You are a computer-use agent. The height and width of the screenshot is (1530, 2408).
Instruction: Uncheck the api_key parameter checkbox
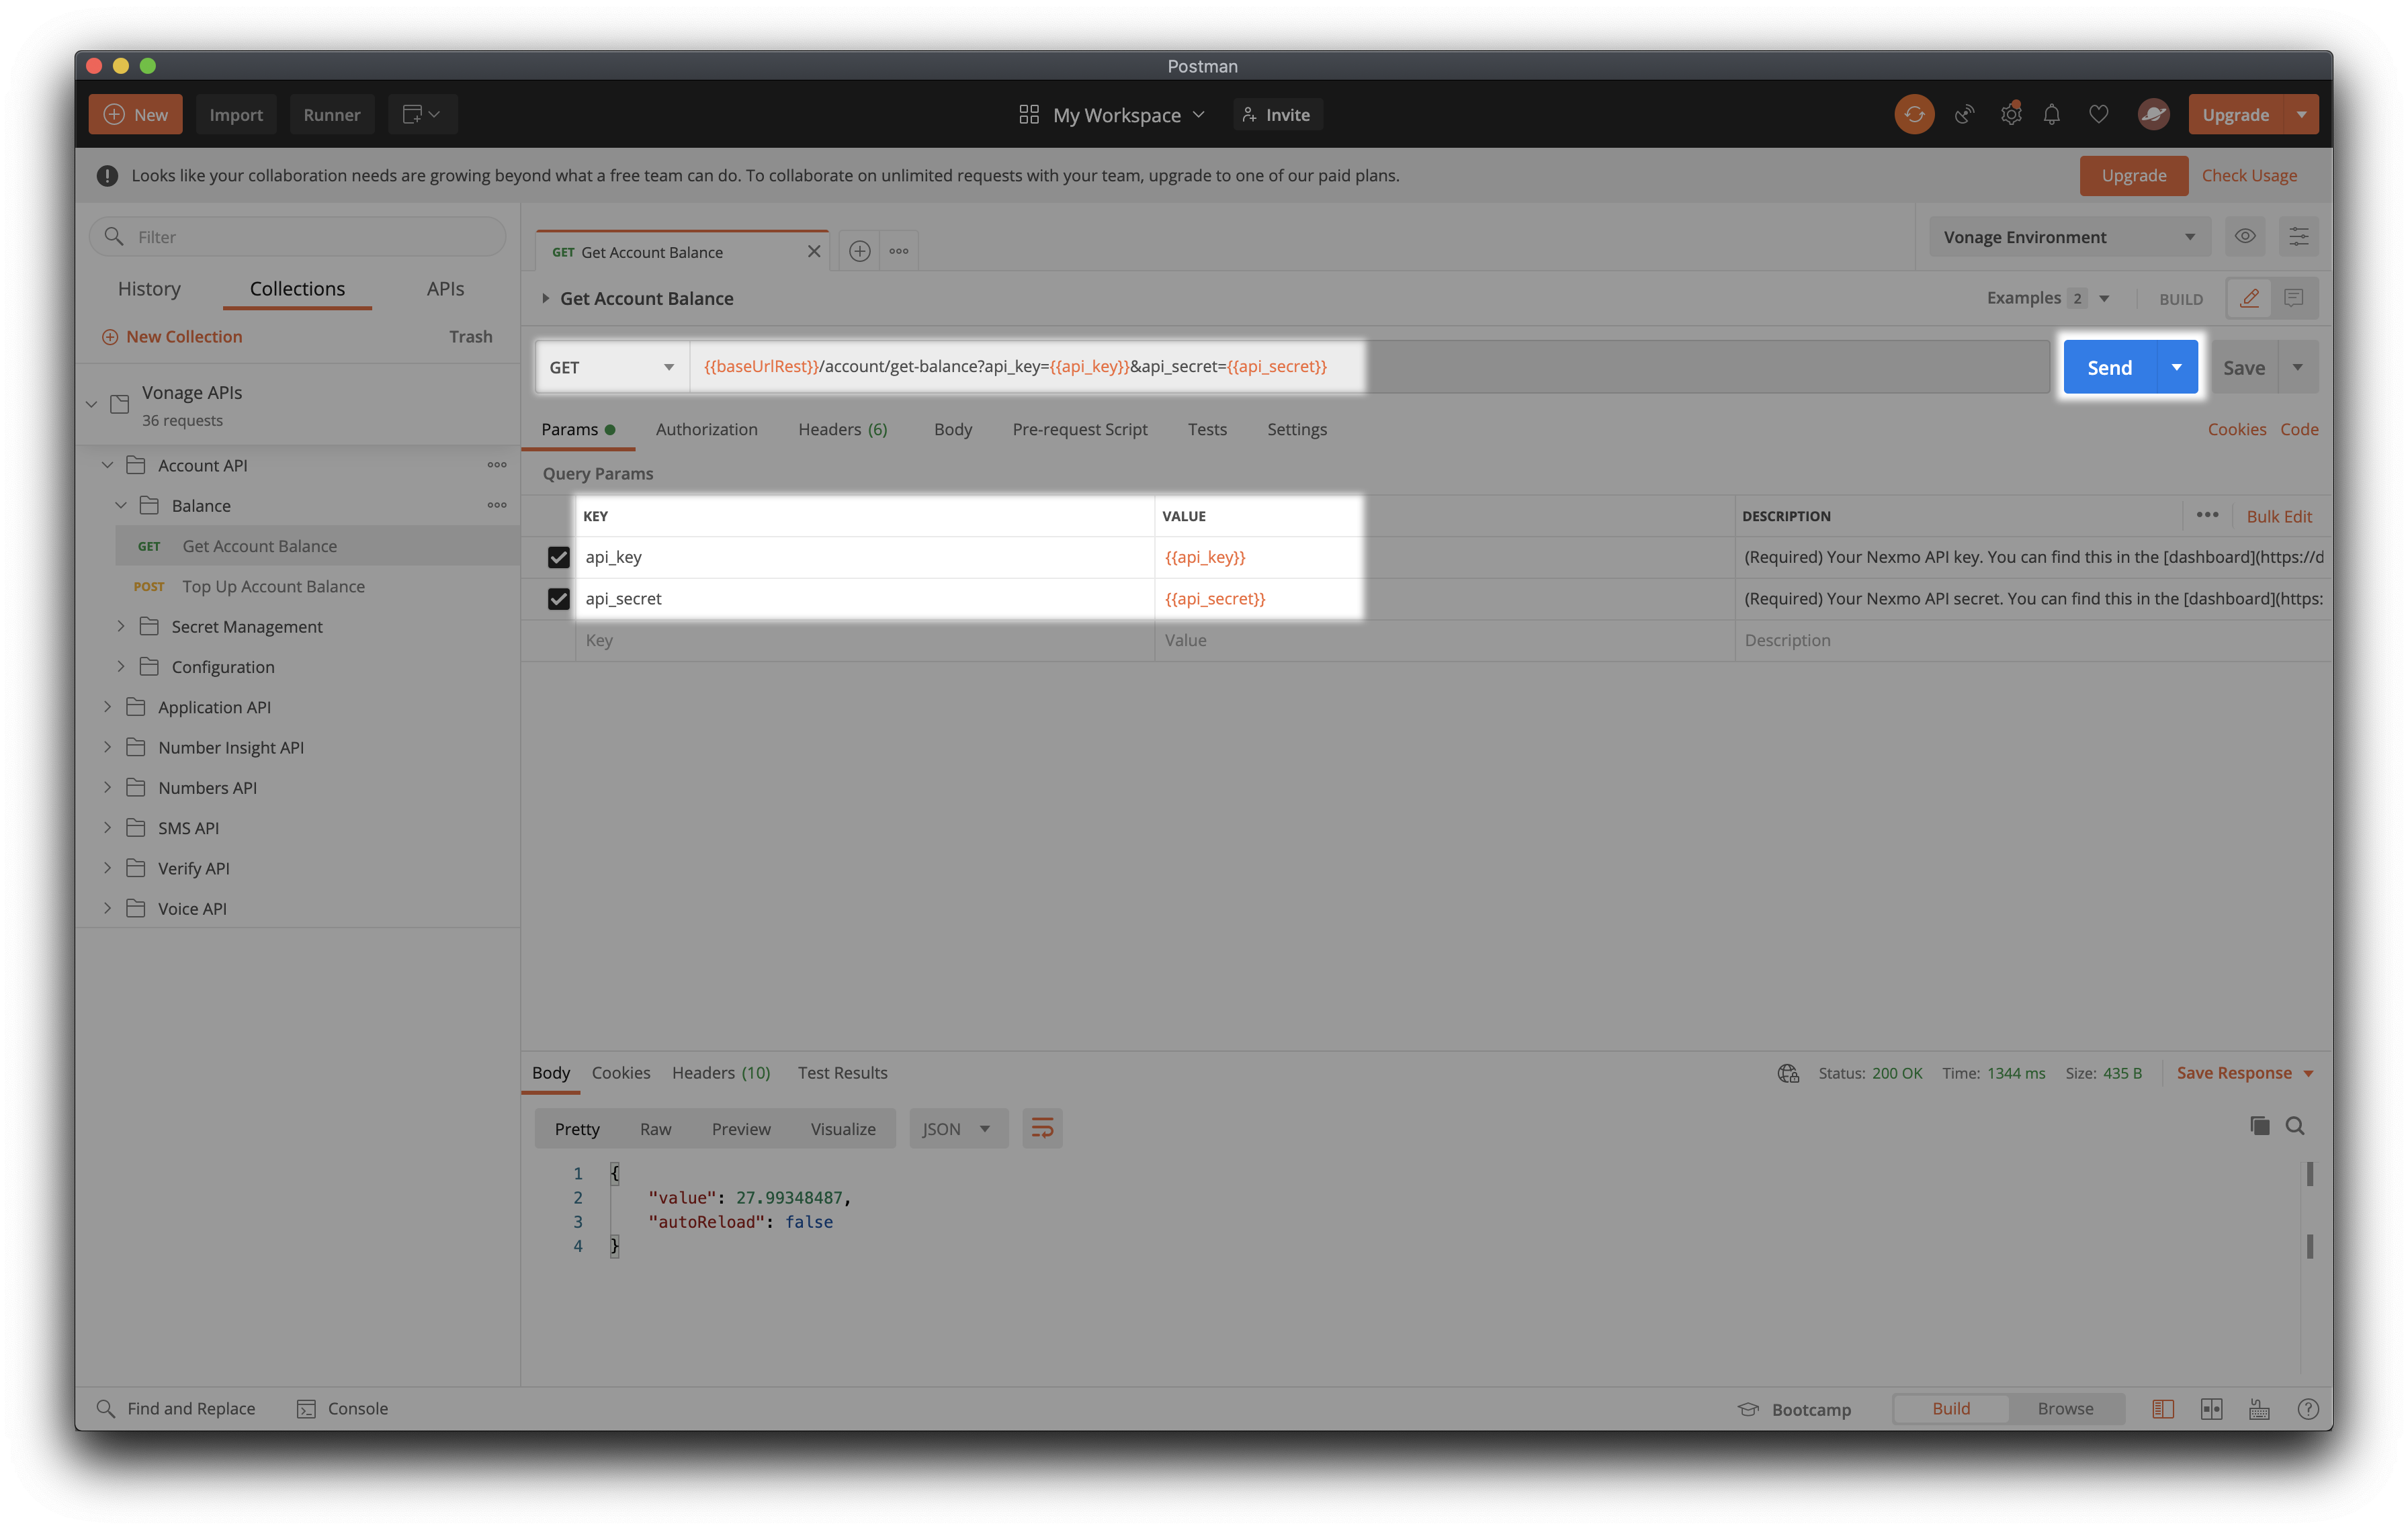pyautogui.click(x=558, y=557)
